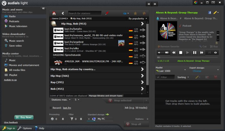Image resolution: width=225 pixels, height=131 pixels.
Task: Click the Search for stations field
Action: pos(85,13)
